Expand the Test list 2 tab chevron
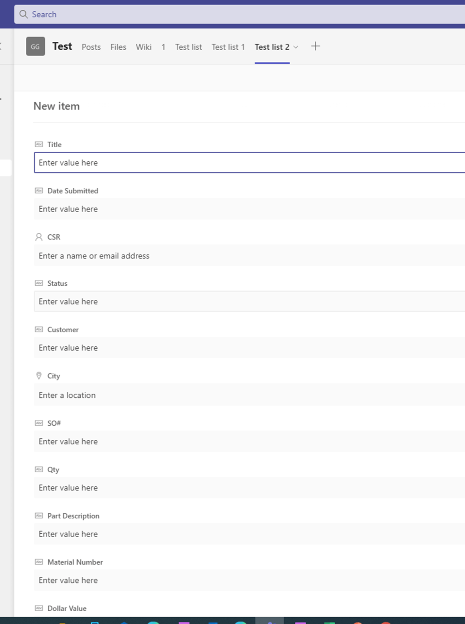Screen dimensions: 465x624 [x=296, y=47]
